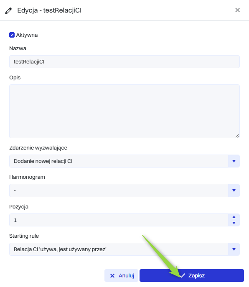Focus the Nazwa input field
Screen dimensions: 249x287
click(124, 62)
